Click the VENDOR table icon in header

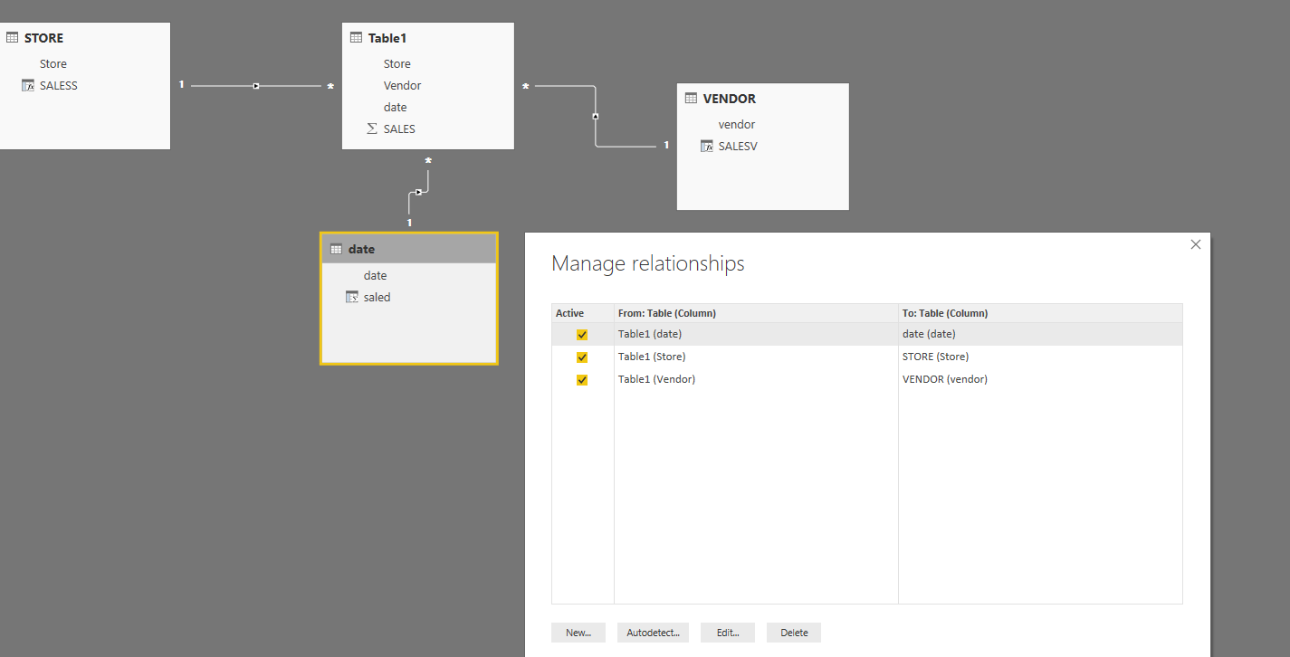tap(692, 99)
